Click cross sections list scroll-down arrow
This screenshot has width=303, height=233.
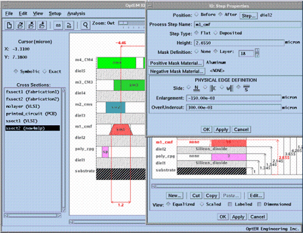click(x=63, y=210)
